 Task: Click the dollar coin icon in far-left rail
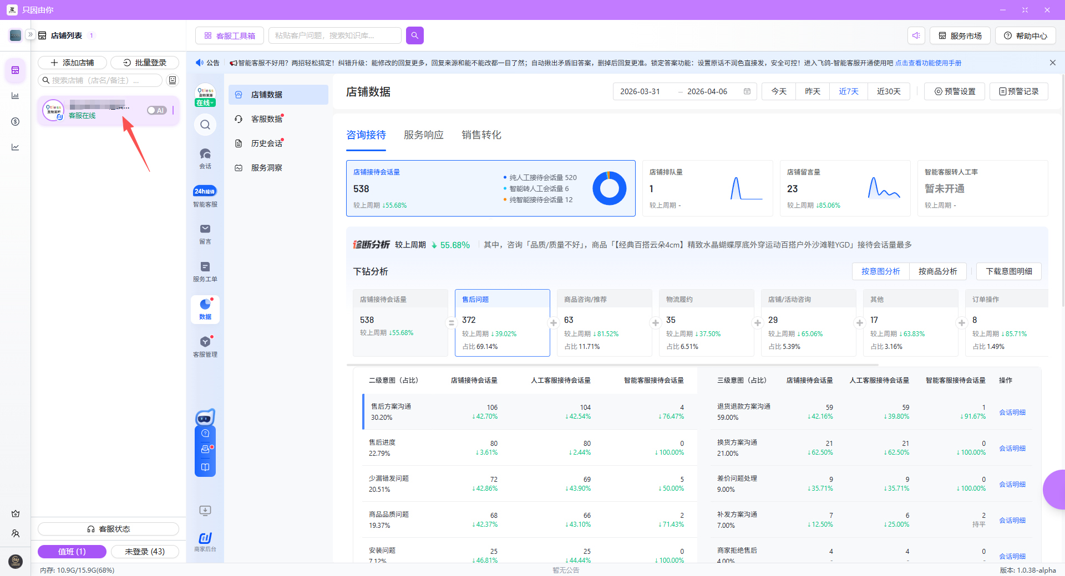coord(15,121)
